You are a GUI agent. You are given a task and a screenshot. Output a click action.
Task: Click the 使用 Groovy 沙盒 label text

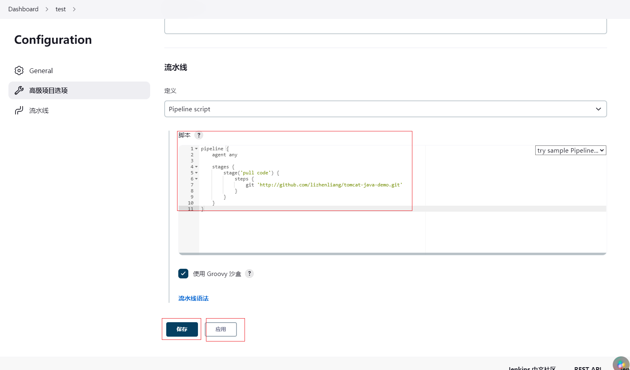click(x=217, y=274)
